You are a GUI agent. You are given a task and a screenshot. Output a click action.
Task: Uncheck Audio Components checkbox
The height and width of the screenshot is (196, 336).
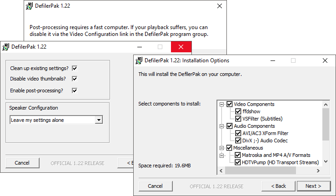pyautogui.click(x=230, y=126)
